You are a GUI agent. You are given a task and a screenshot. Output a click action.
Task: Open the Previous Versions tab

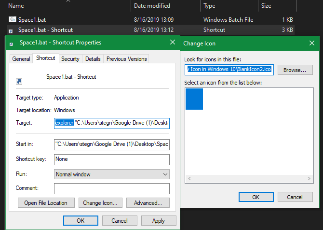point(127,59)
